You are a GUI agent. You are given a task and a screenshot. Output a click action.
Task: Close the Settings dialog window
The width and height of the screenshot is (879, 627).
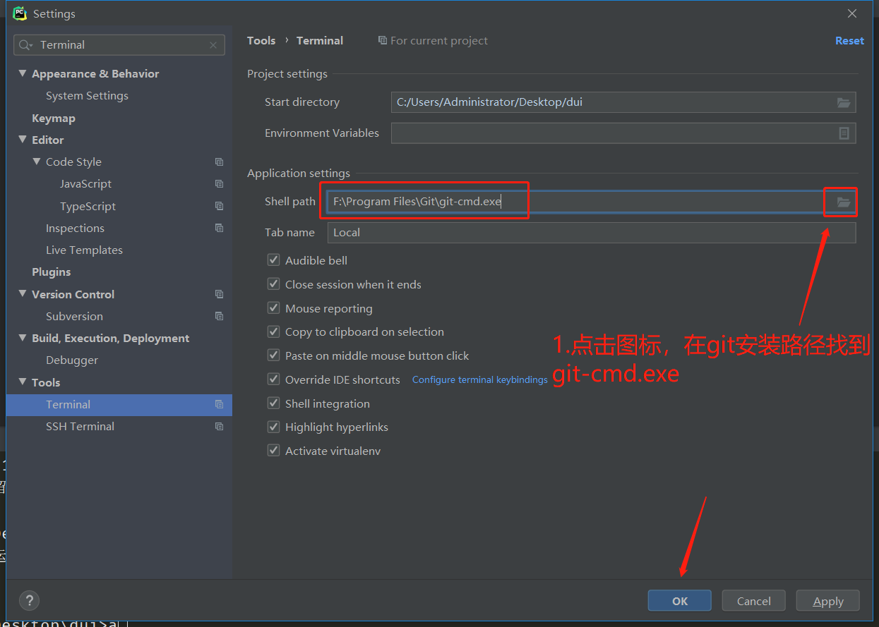click(852, 13)
